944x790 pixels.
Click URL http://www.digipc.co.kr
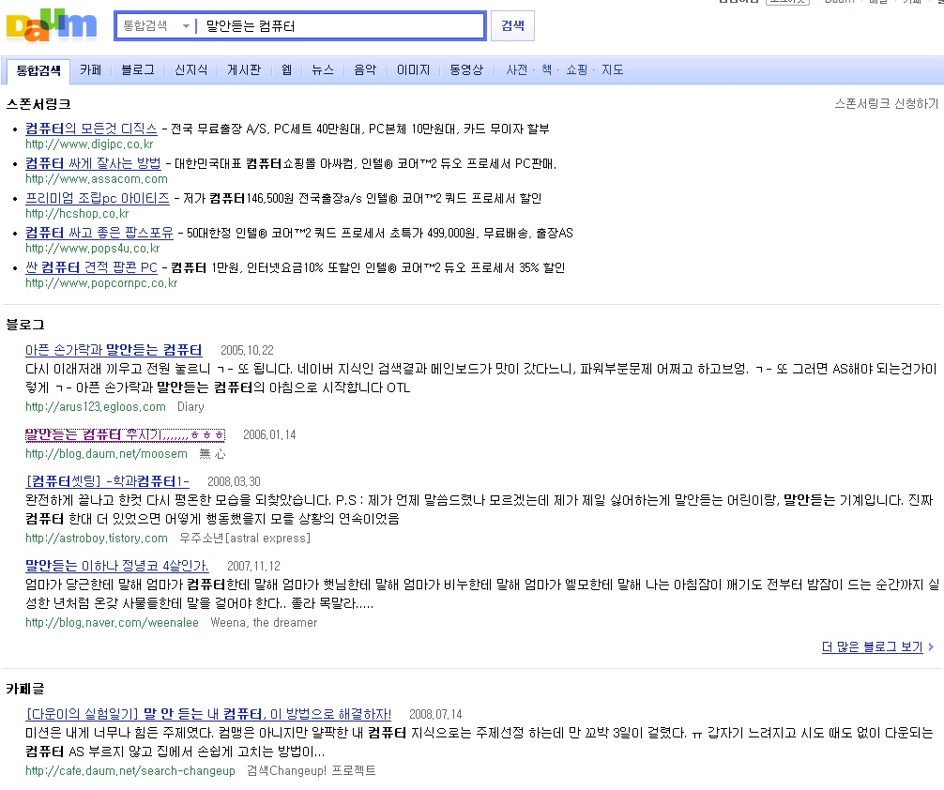89,144
